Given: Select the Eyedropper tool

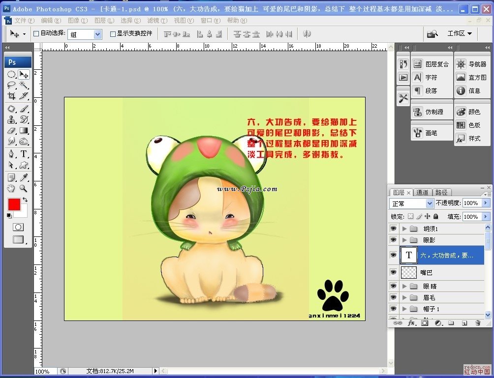Looking at the screenshot, I should click(24, 177).
